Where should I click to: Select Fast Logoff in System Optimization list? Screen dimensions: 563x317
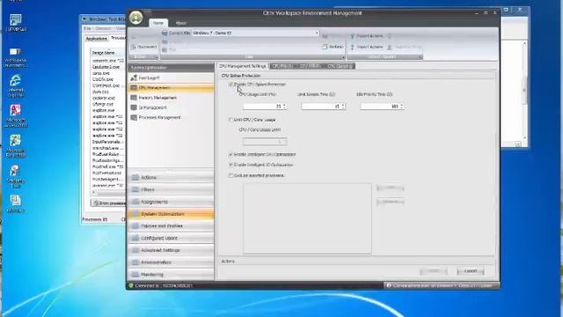coord(171,77)
